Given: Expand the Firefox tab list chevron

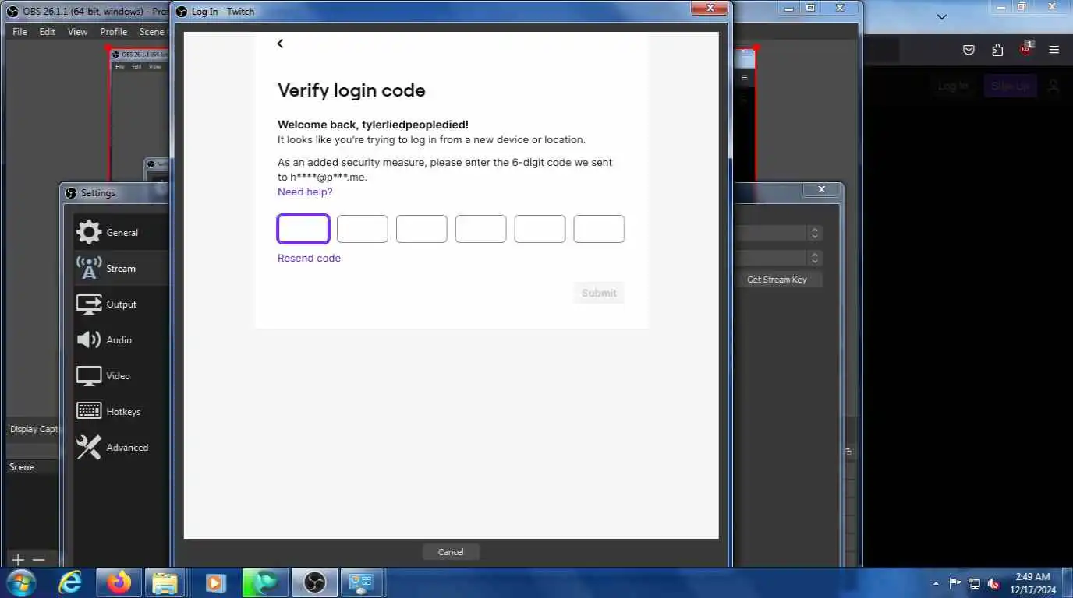Looking at the screenshot, I should [x=942, y=16].
